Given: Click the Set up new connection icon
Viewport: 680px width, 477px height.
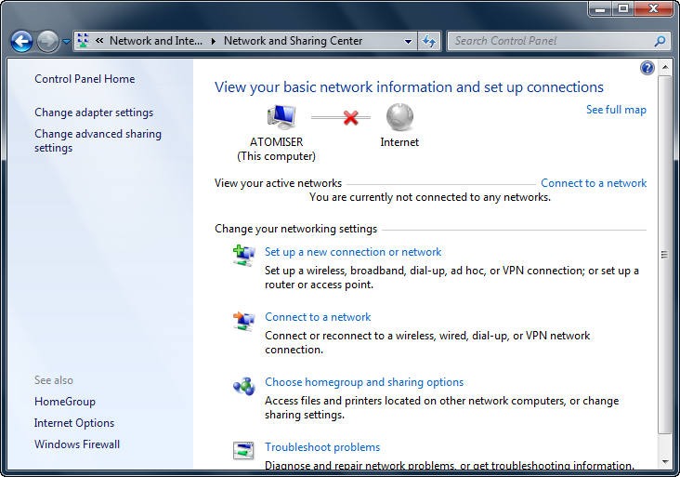Looking at the screenshot, I should [x=243, y=255].
